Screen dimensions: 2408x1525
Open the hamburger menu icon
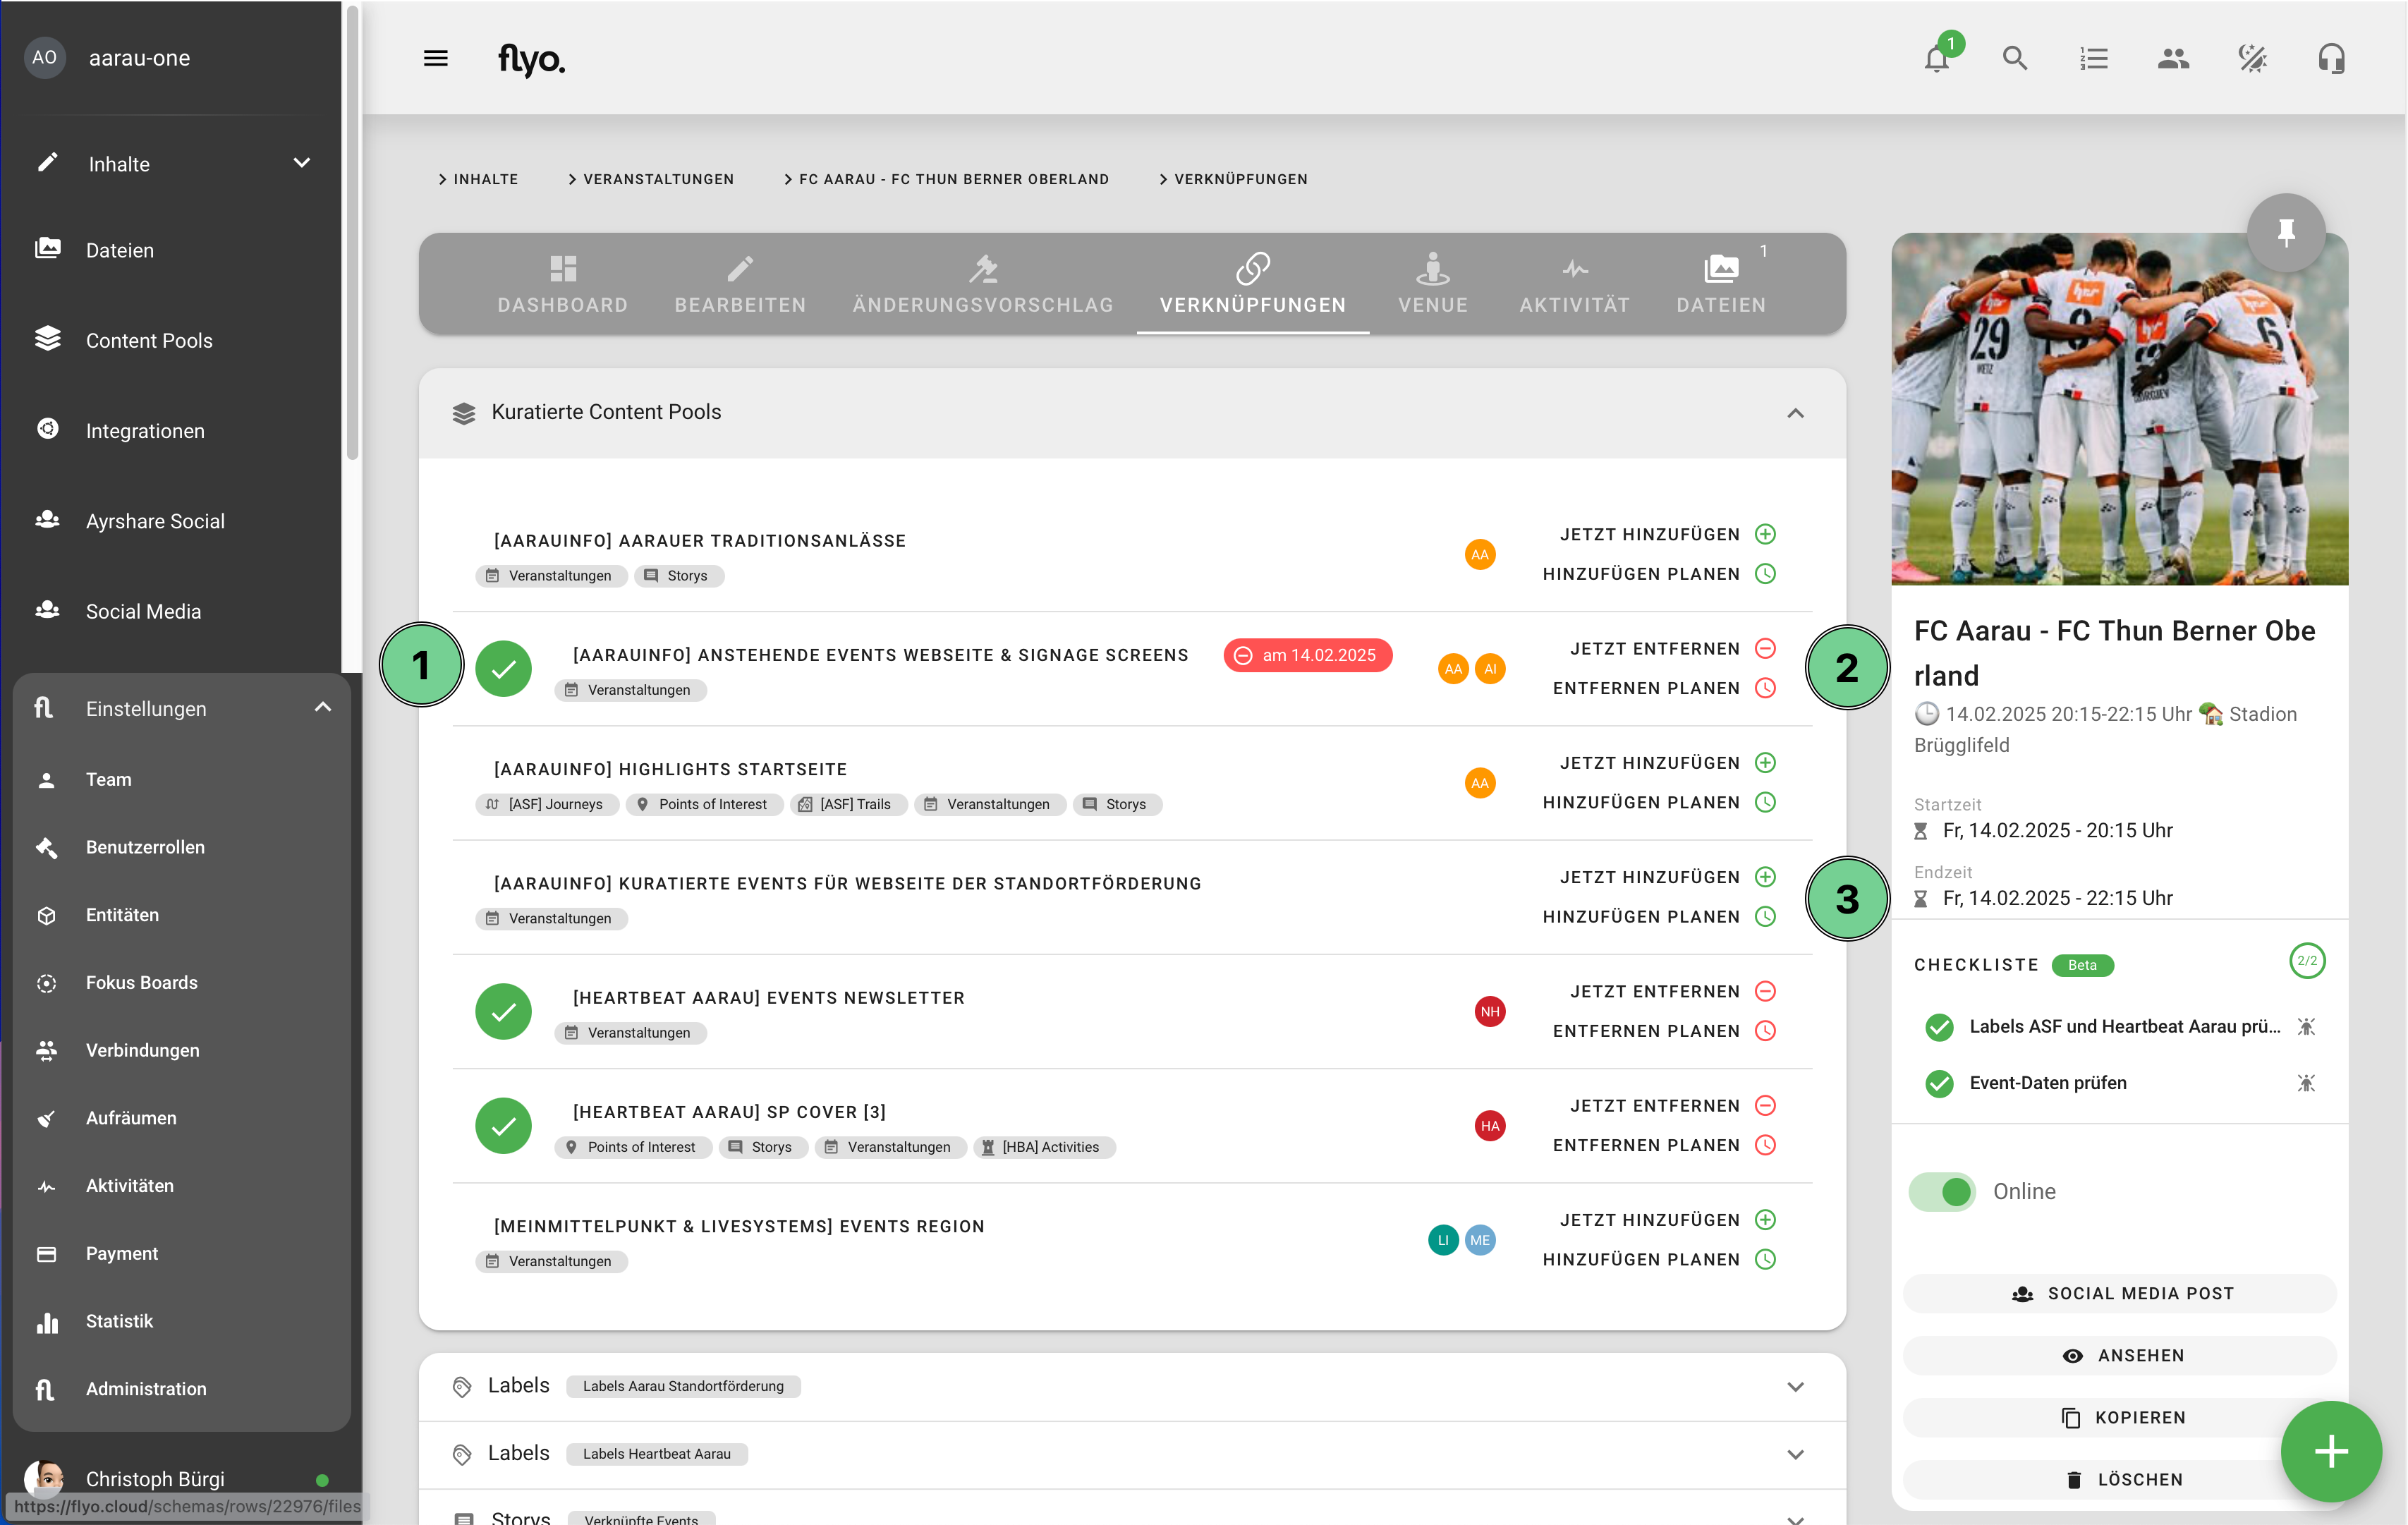click(x=435, y=59)
